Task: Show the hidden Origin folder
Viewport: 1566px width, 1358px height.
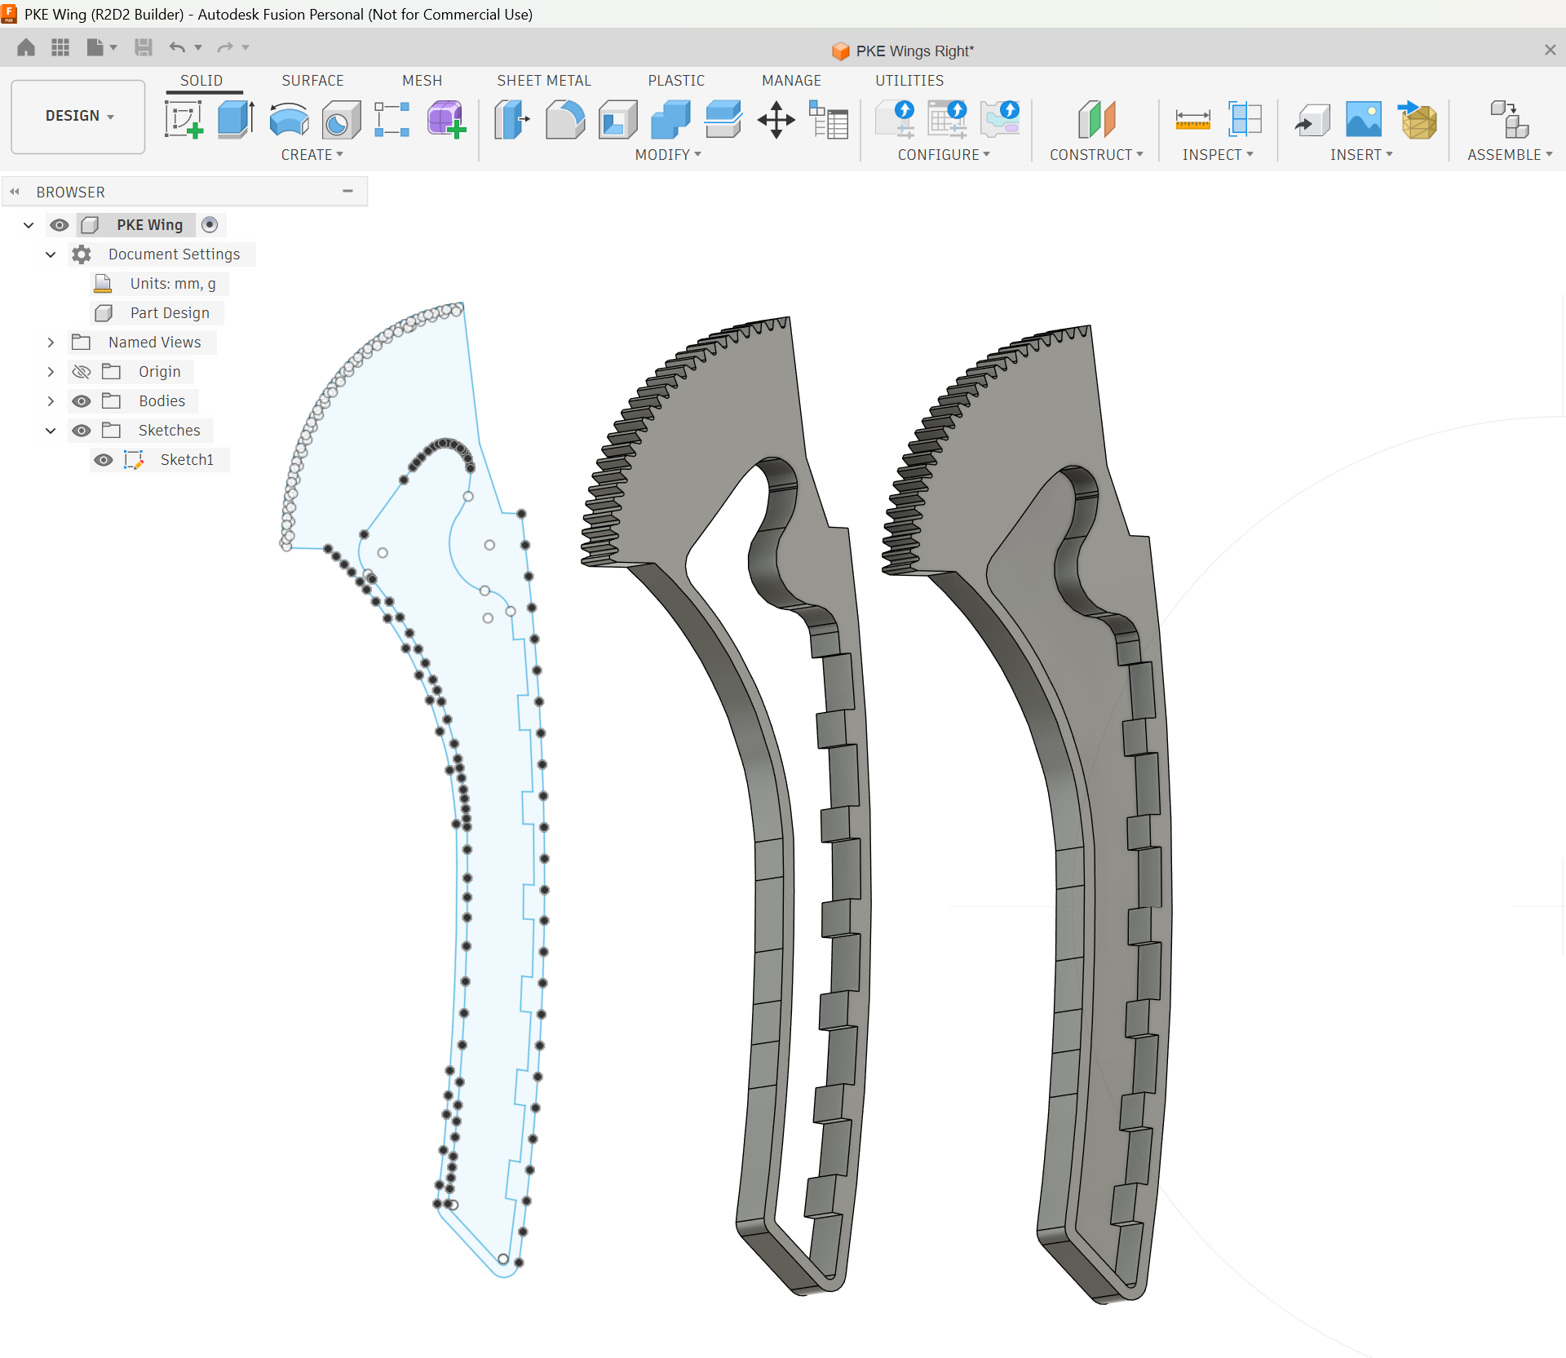Action: coord(81,372)
